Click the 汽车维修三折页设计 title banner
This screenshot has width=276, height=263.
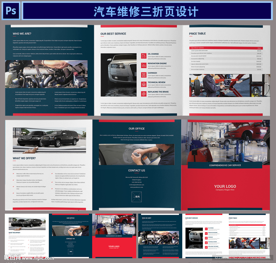click(147, 11)
